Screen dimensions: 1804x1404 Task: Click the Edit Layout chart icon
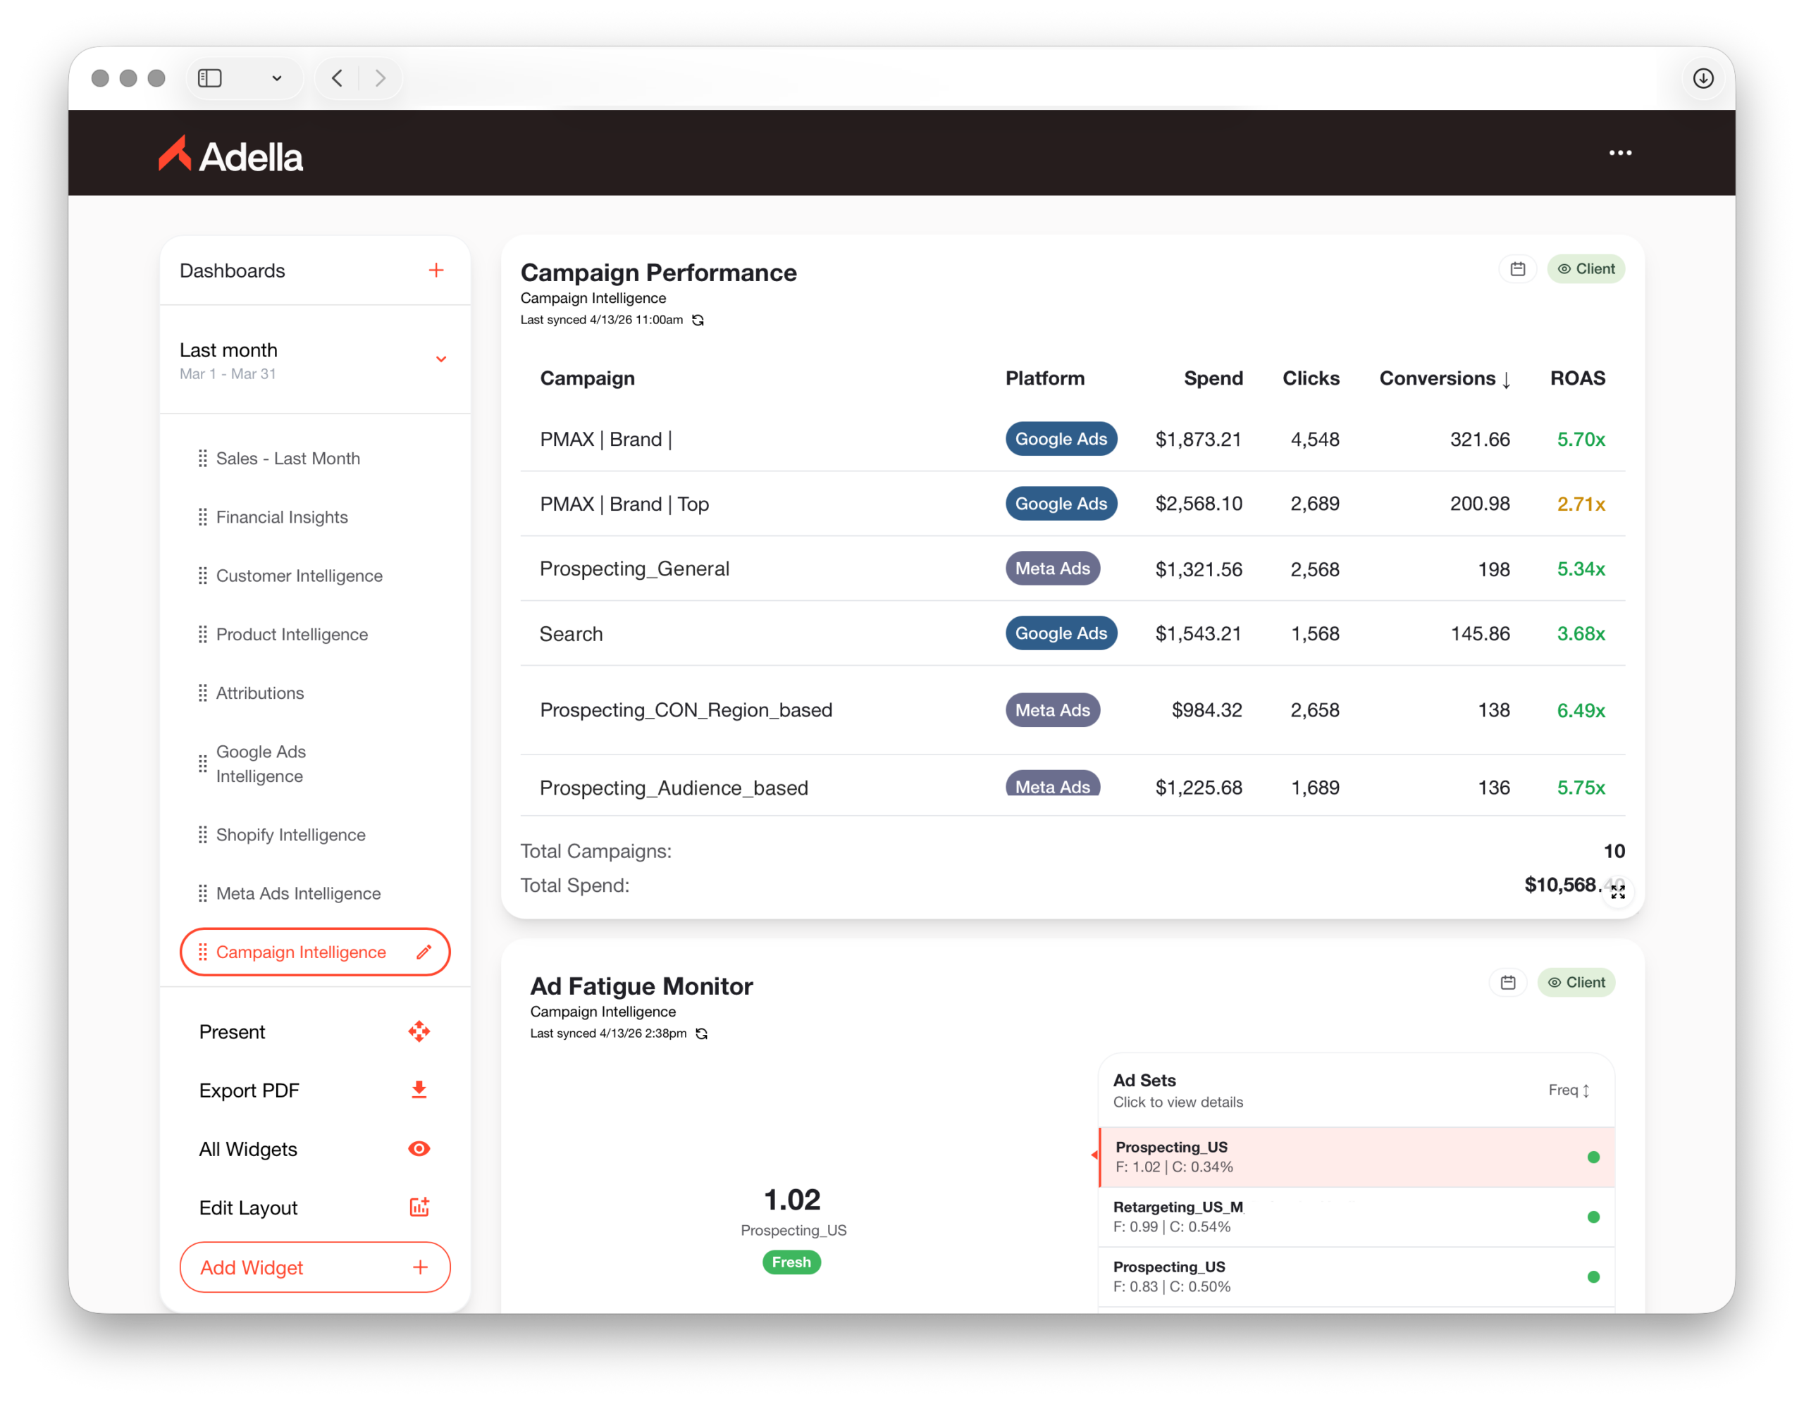[x=419, y=1207]
